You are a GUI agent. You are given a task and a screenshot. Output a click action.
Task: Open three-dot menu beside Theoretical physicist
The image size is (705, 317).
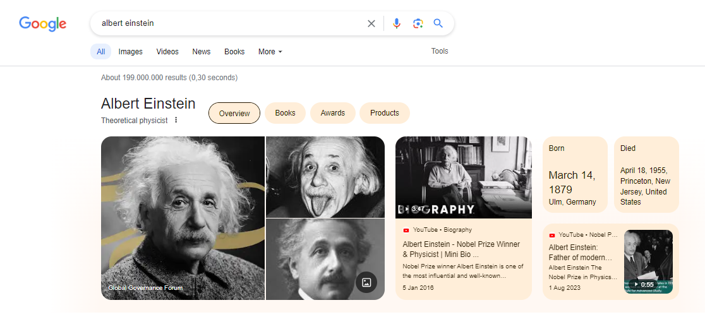click(176, 120)
